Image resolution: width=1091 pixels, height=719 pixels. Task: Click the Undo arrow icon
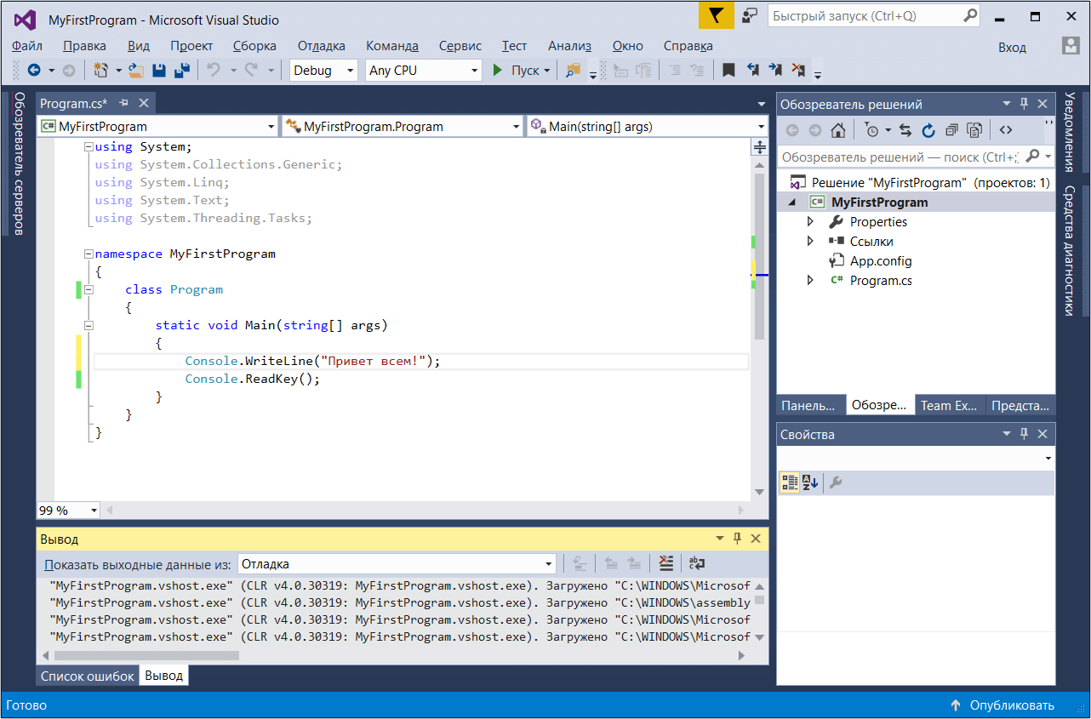pyautogui.click(x=214, y=71)
